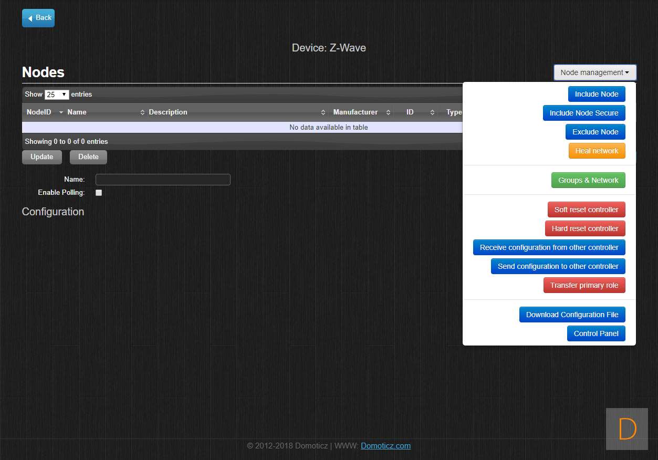Screen dimensions: 658x460
Task: Focus the Name input field
Action: (x=163, y=180)
